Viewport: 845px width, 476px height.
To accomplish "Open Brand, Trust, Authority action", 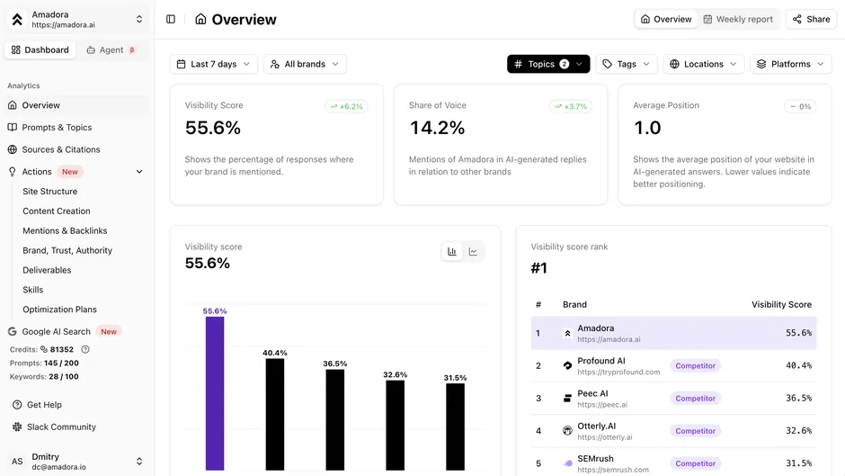I will (67, 250).
